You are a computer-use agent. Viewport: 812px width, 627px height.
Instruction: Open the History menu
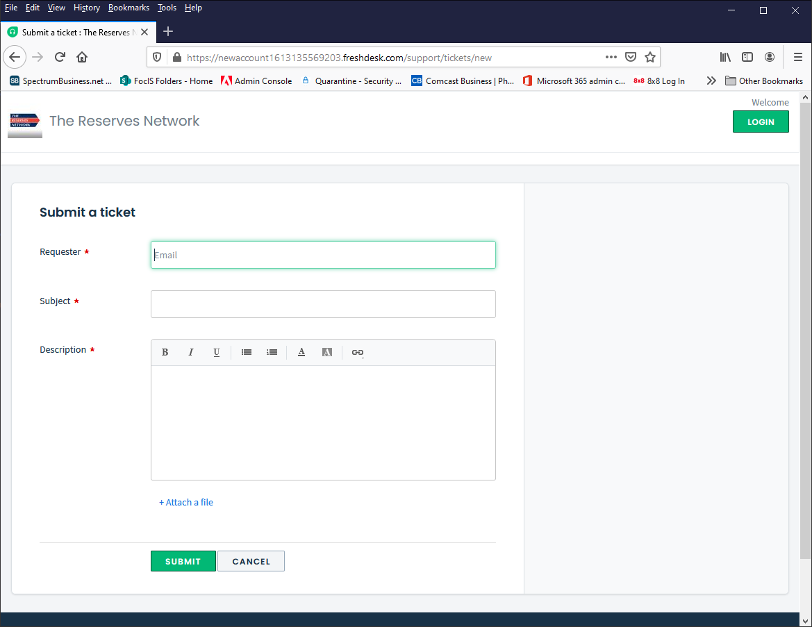(x=87, y=8)
